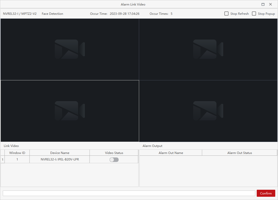Click the text input field at the bottom

[x=129, y=193]
